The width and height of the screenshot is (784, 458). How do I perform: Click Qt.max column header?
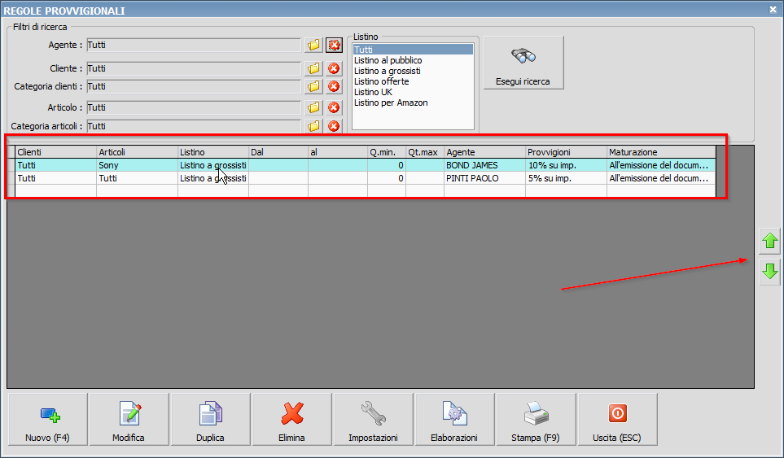pos(425,152)
